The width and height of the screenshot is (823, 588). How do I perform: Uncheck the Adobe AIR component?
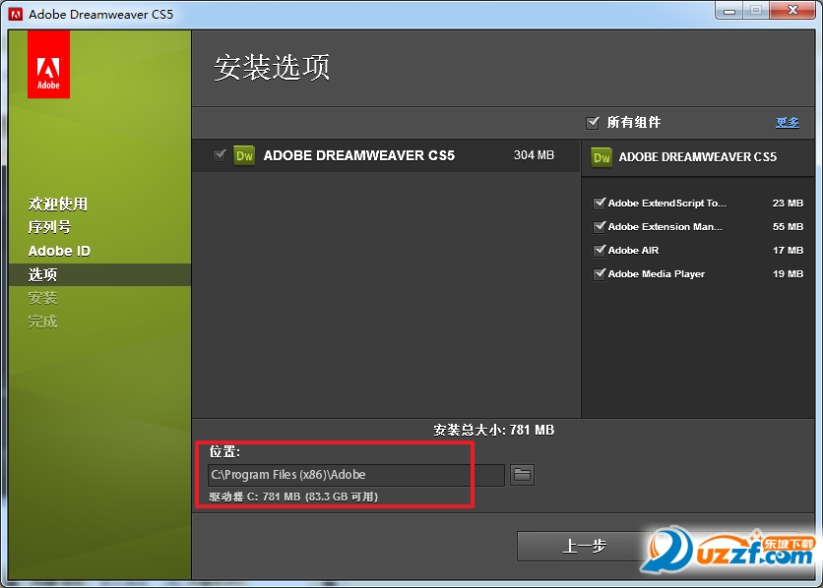pos(599,251)
